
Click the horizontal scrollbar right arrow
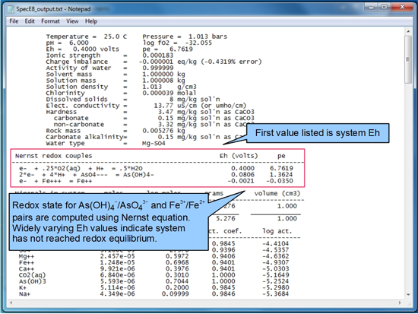pyautogui.click(x=400, y=303)
